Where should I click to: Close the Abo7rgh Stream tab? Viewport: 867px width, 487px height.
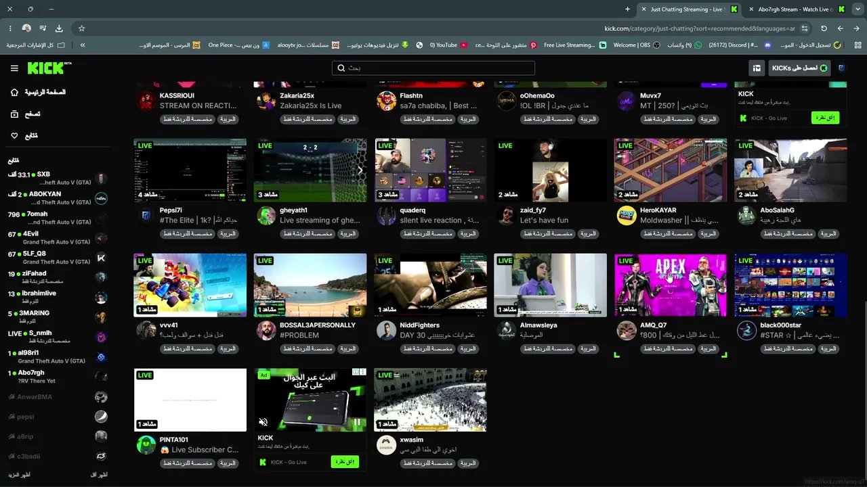click(x=750, y=9)
